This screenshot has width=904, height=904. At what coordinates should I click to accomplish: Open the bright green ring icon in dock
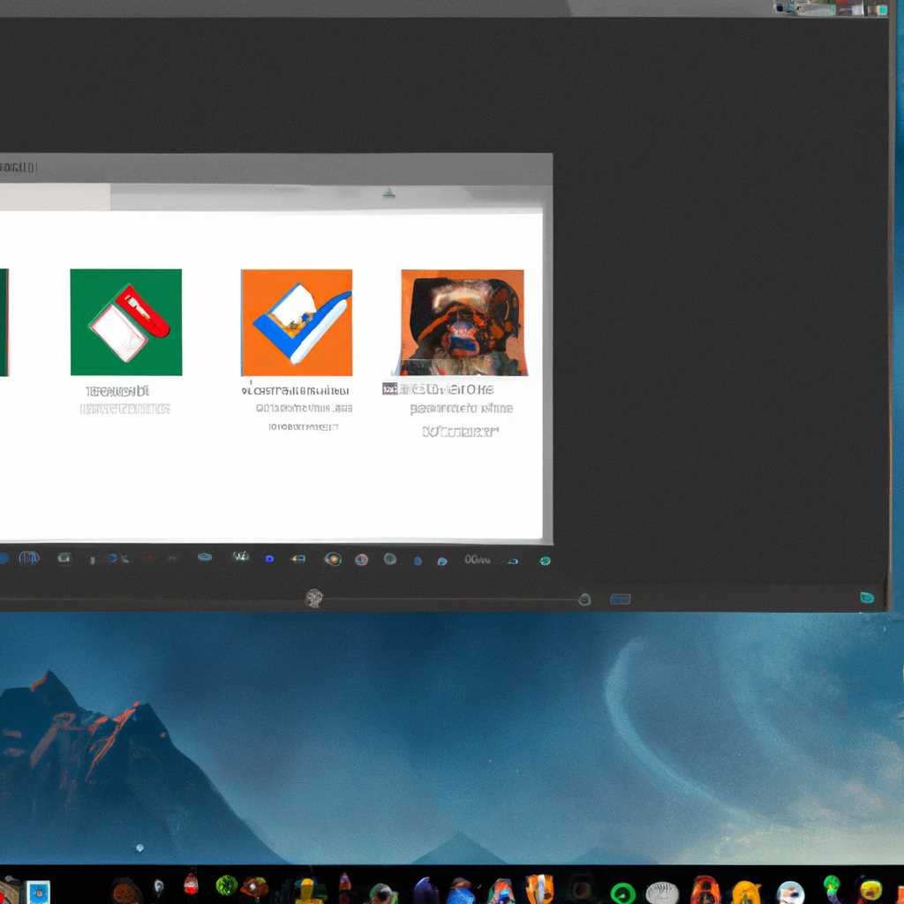pyautogui.click(x=622, y=893)
